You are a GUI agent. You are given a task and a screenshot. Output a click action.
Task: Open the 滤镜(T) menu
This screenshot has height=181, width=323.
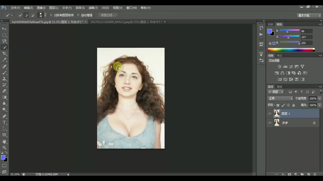(93, 8)
